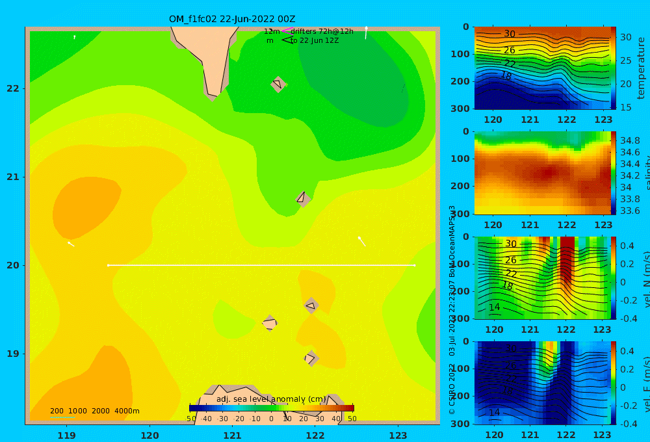Click the northward velocity section plot
The height and width of the screenshot is (442, 650).
[x=543, y=278]
